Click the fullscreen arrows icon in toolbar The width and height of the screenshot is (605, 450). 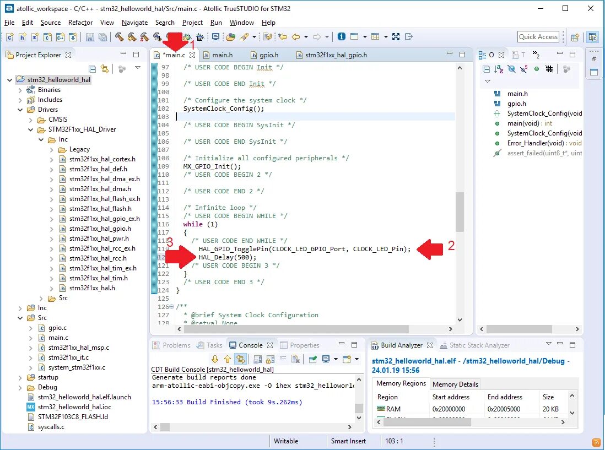coord(396,37)
